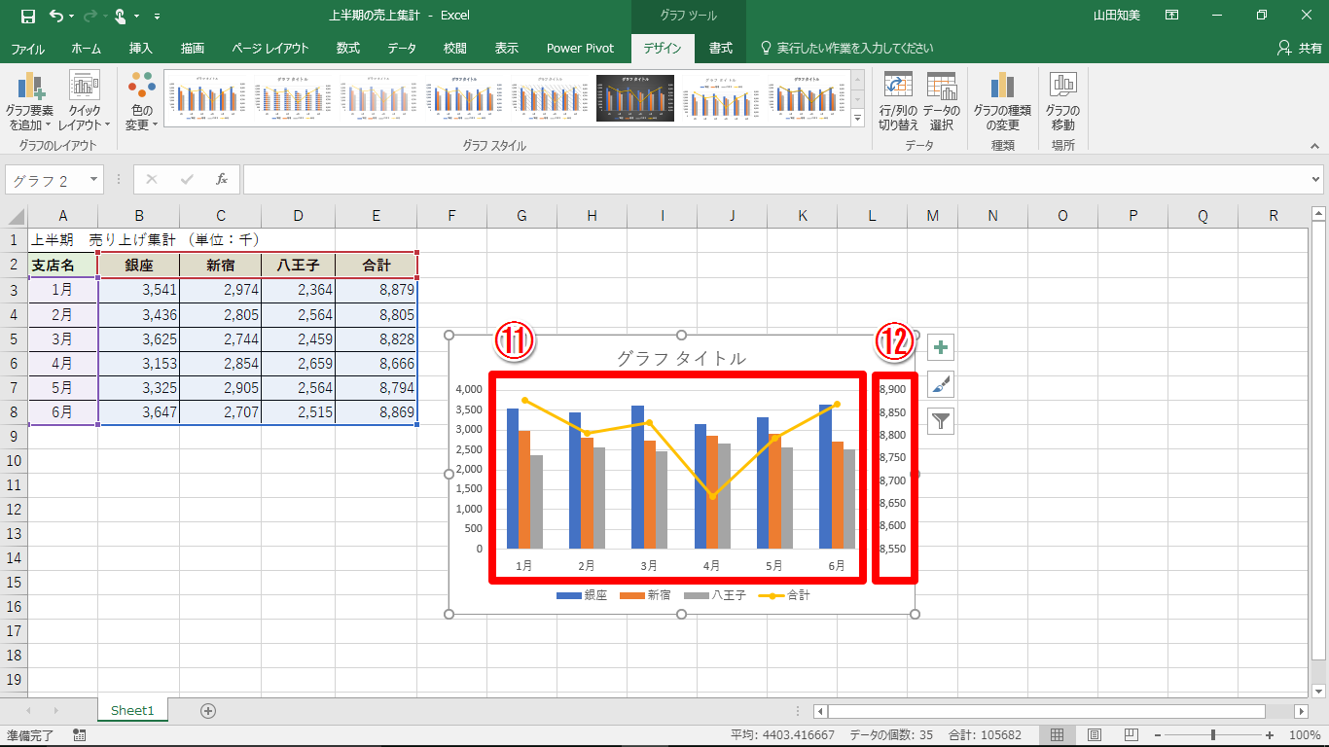
Task: Click the 合計 legend entry
Action: pos(784,594)
